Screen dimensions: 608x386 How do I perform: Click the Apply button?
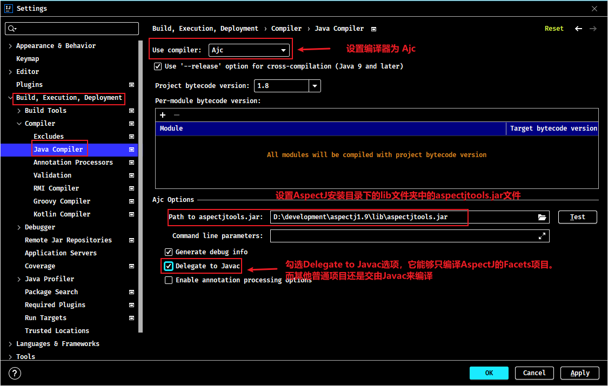(580, 373)
